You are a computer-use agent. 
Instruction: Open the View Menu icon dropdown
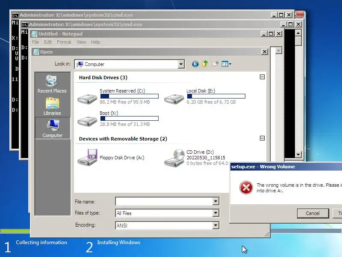point(227,64)
